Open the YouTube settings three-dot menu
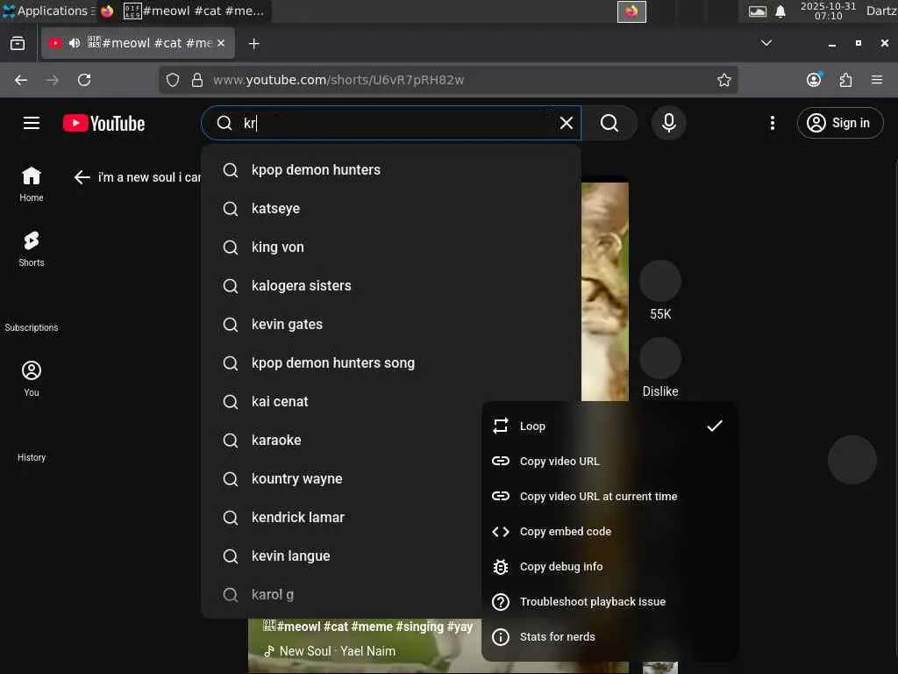Image resolution: width=898 pixels, height=674 pixels. click(772, 123)
